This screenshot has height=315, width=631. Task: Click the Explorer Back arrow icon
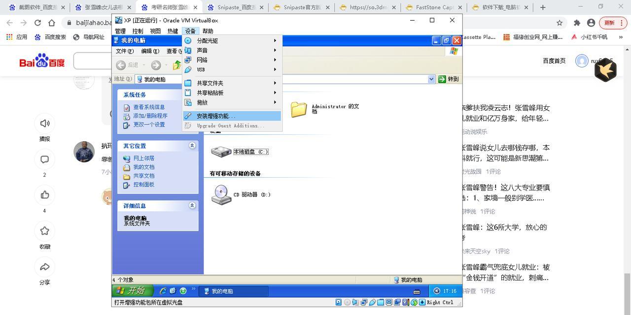pyautogui.click(x=121, y=65)
